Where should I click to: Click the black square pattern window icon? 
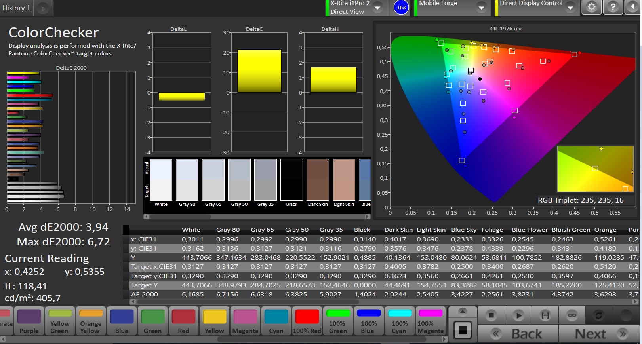click(462, 330)
